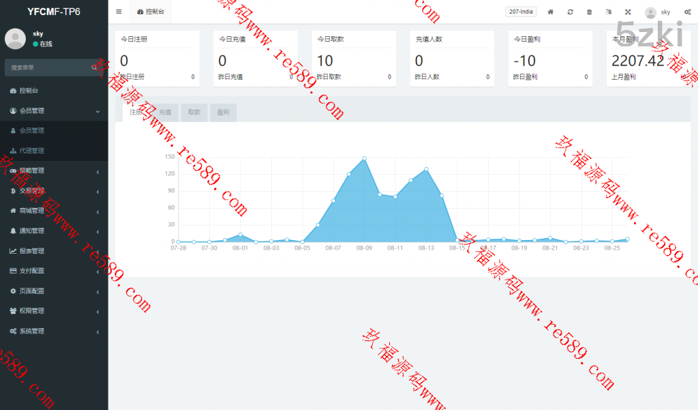Click the 搜索菜单 search field

coord(48,68)
